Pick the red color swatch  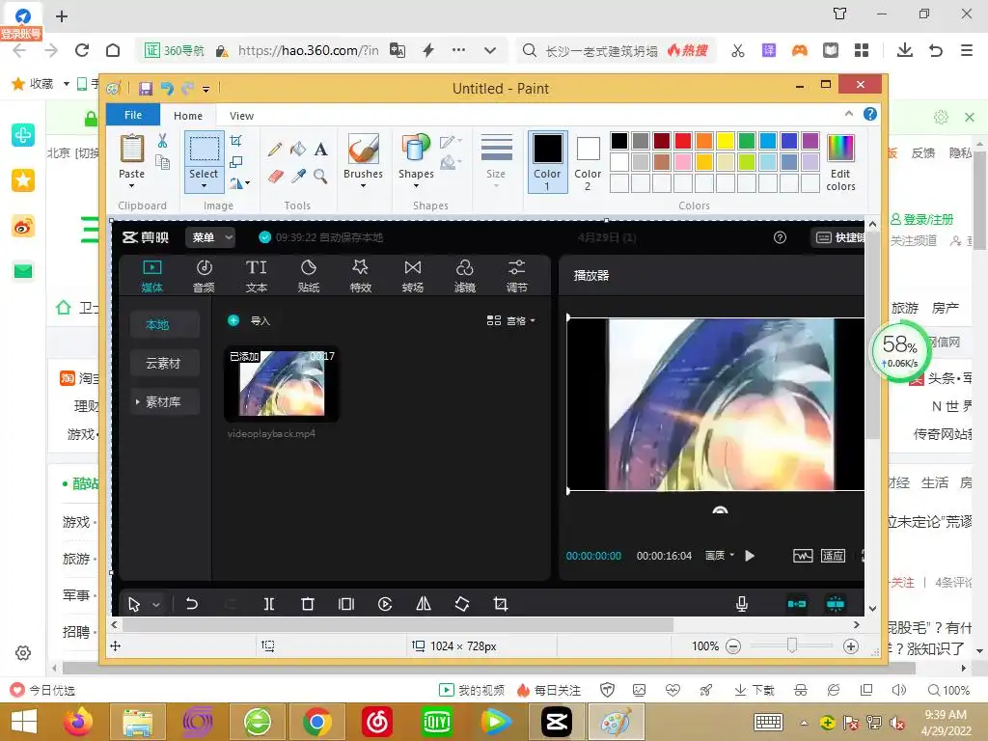[x=683, y=141]
